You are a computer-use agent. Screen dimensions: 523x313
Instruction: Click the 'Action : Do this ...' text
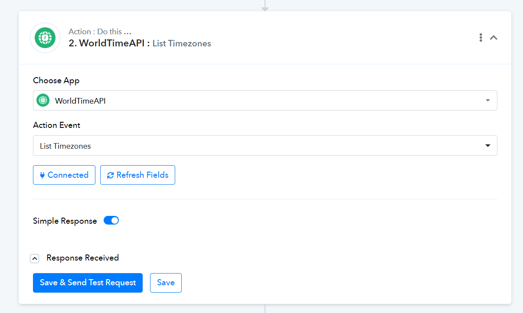tap(100, 32)
